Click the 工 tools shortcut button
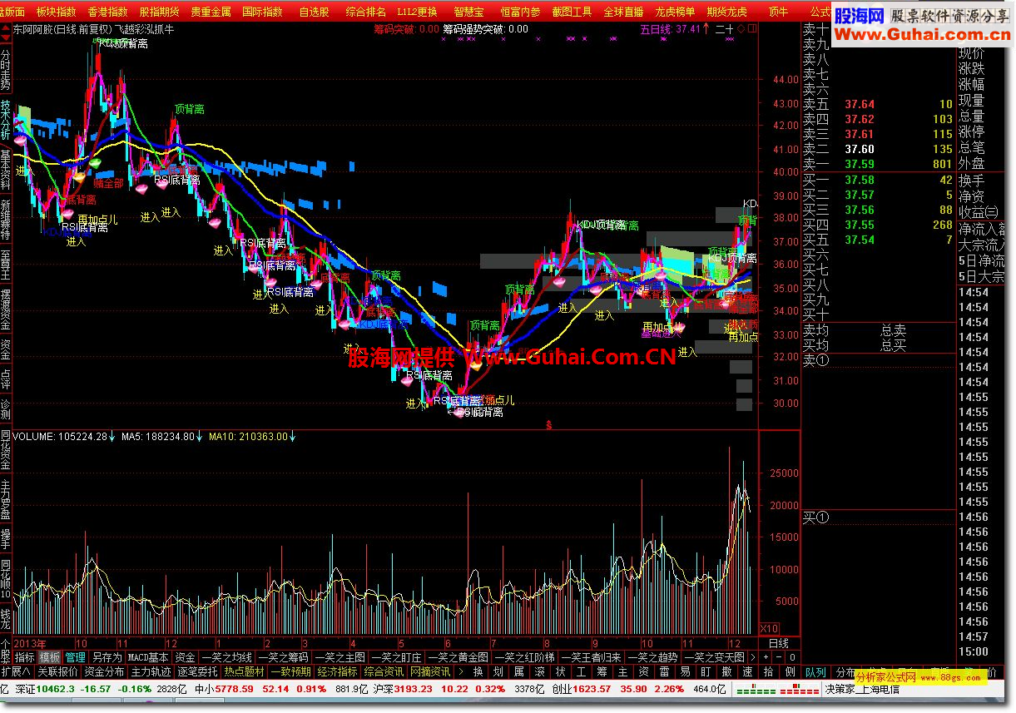1016x713 pixels. (x=582, y=671)
